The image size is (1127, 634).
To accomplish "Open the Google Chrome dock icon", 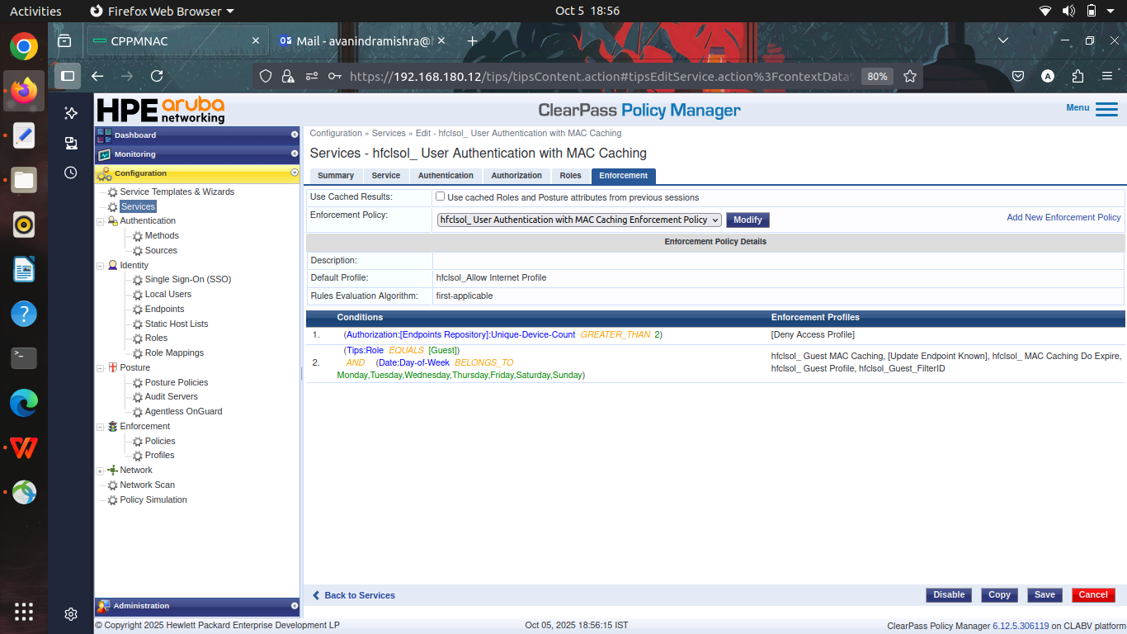I will click(x=24, y=47).
